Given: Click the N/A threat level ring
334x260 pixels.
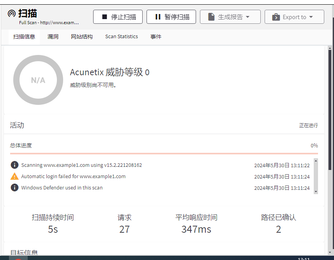Looking at the screenshot, I should tap(38, 80).
